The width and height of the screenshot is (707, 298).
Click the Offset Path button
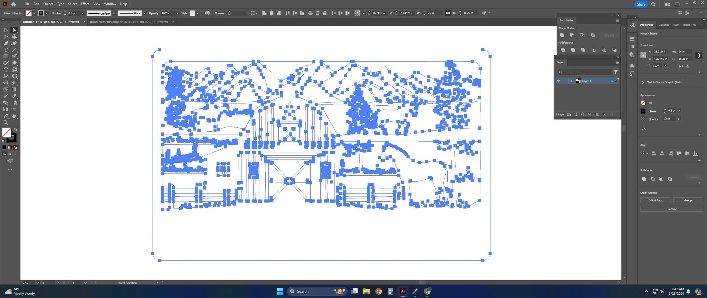pos(655,200)
